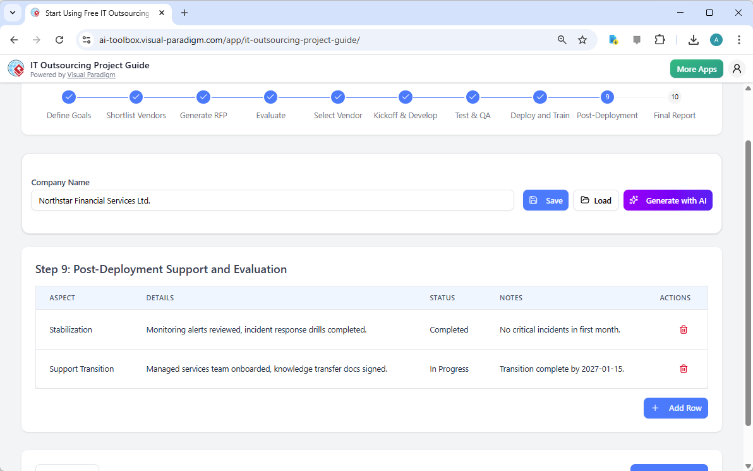
Task: Select the Test & QA step
Action: pos(473,97)
